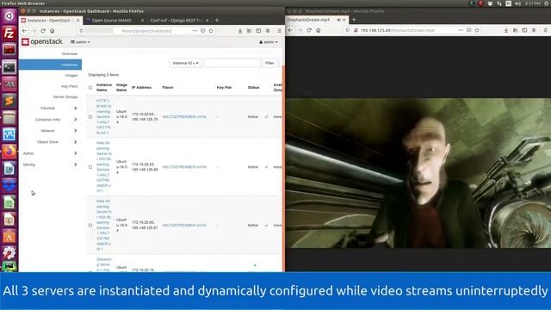Open hamburger menu in OpenStack Firefox window

click(279, 31)
